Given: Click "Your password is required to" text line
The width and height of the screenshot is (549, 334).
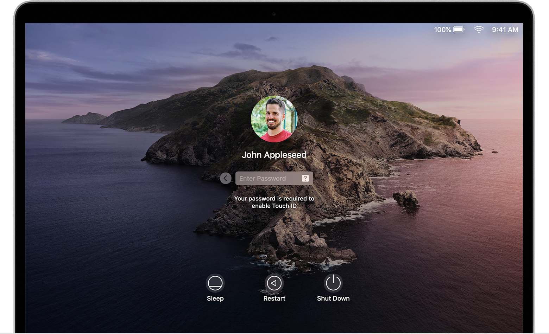Looking at the screenshot, I should point(274,199).
